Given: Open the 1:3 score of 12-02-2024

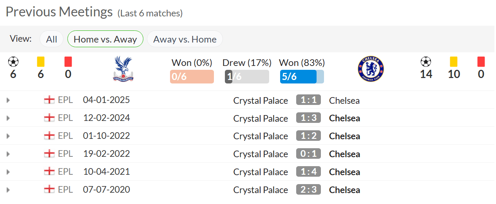Looking at the screenshot, I should [x=308, y=118].
